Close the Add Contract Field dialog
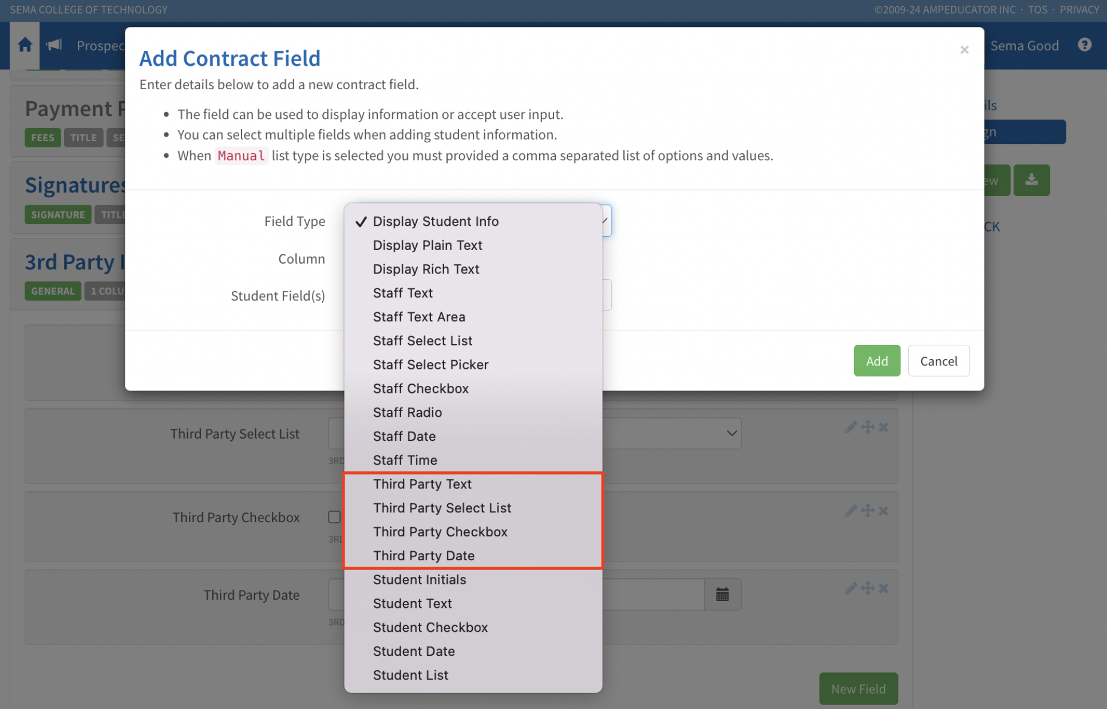Image resolution: width=1107 pixels, height=709 pixels. [964, 50]
